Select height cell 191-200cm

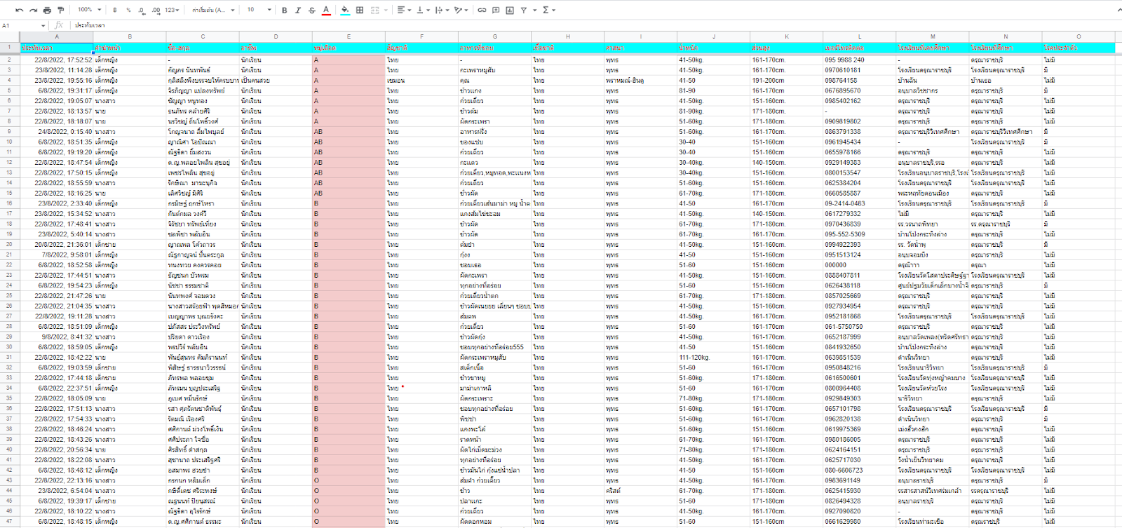(786, 81)
